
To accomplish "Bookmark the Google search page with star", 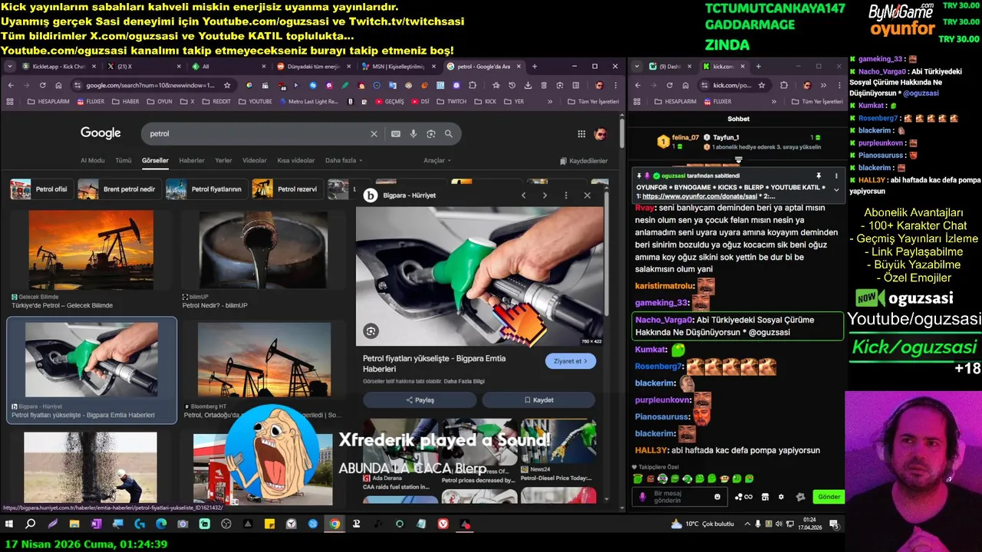I will (x=228, y=85).
